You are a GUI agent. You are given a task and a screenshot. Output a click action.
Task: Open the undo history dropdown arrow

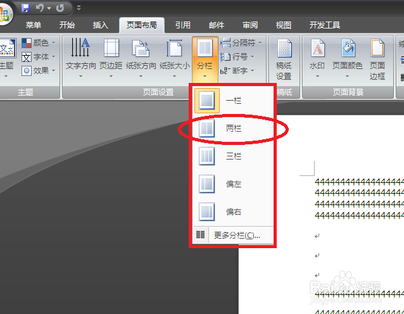49,8
